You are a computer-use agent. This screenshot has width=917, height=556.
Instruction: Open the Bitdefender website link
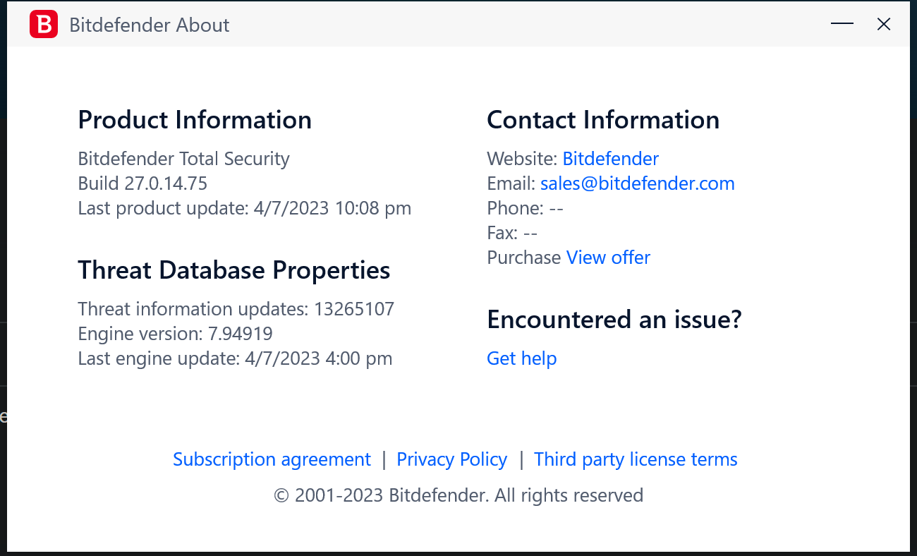610,159
